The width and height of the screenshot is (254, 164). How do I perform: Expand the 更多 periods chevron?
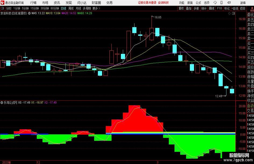(x=99, y=8)
